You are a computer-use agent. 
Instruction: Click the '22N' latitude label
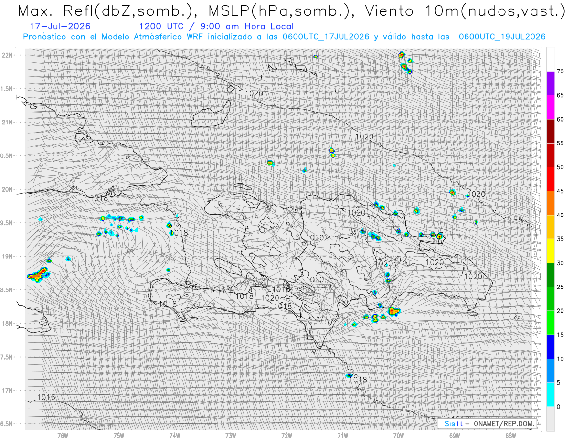pyautogui.click(x=7, y=55)
